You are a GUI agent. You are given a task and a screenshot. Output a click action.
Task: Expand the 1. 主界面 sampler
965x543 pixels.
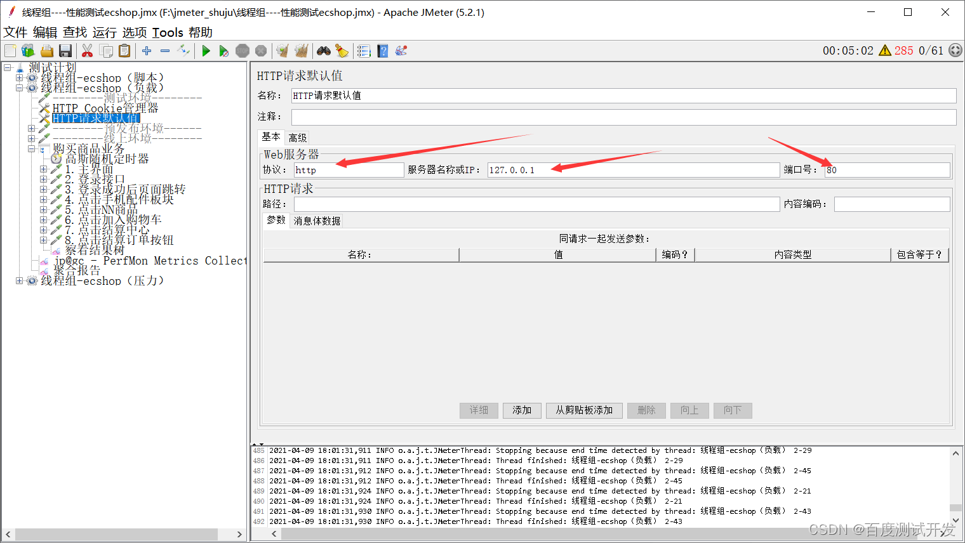point(43,169)
